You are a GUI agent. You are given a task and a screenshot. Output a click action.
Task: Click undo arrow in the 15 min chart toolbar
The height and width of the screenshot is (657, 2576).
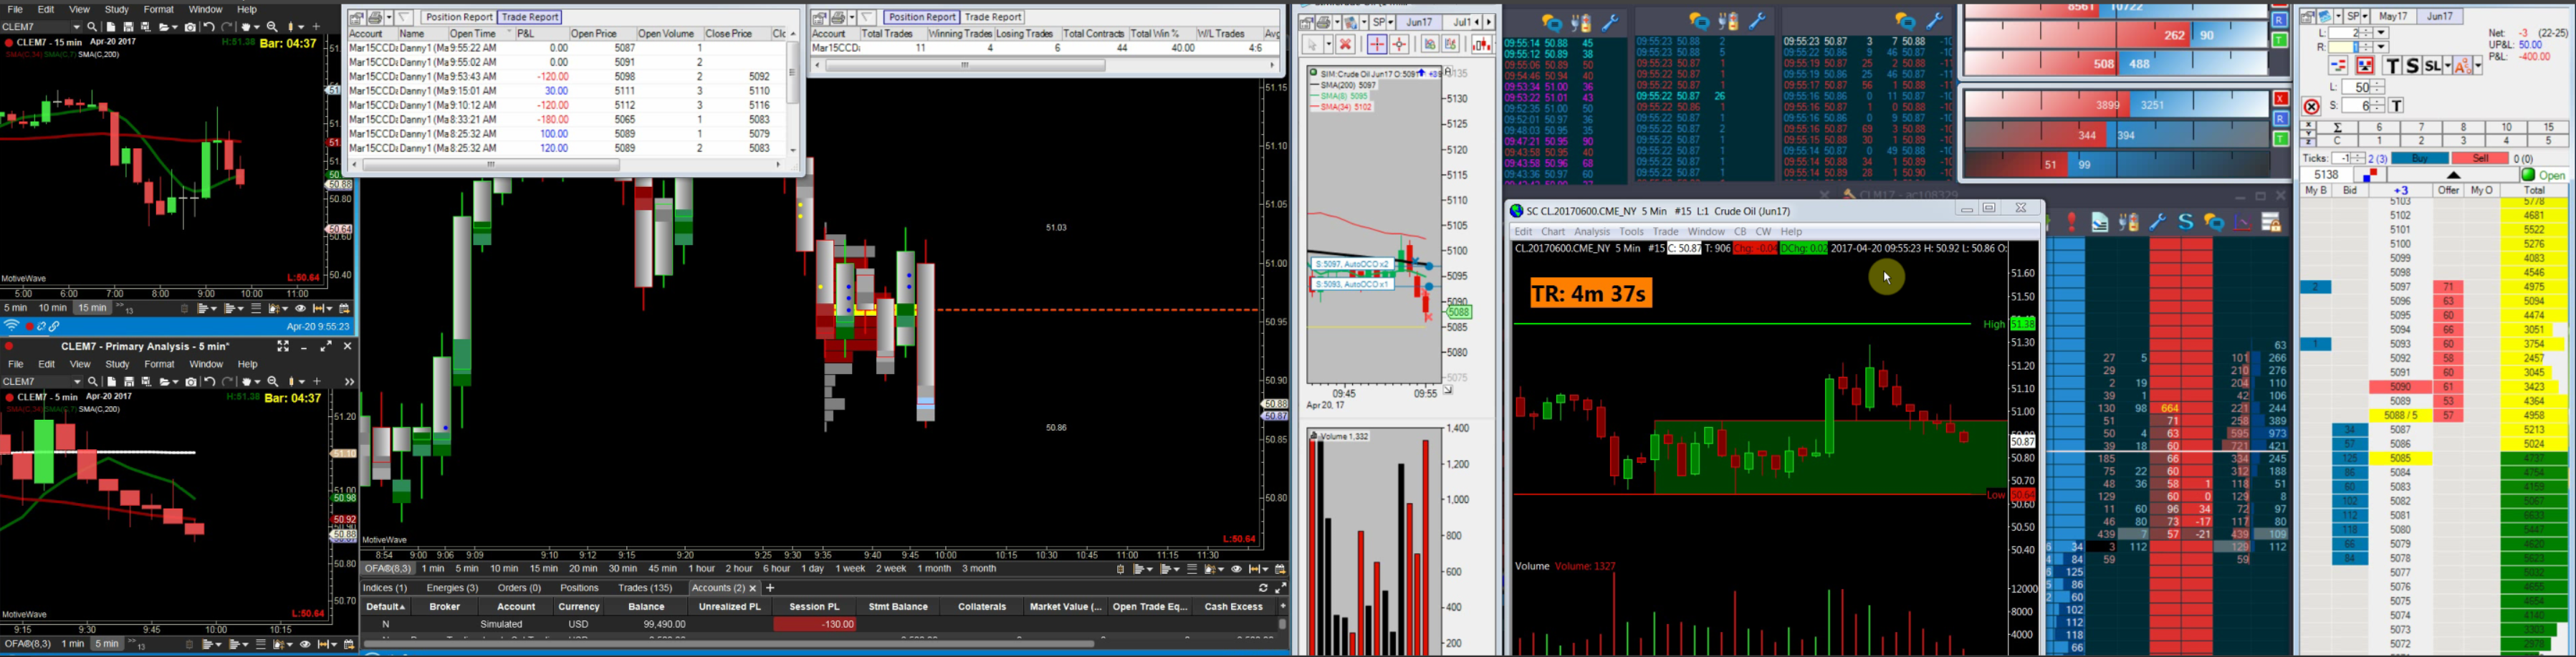pyautogui.click(x=209, y=27)
